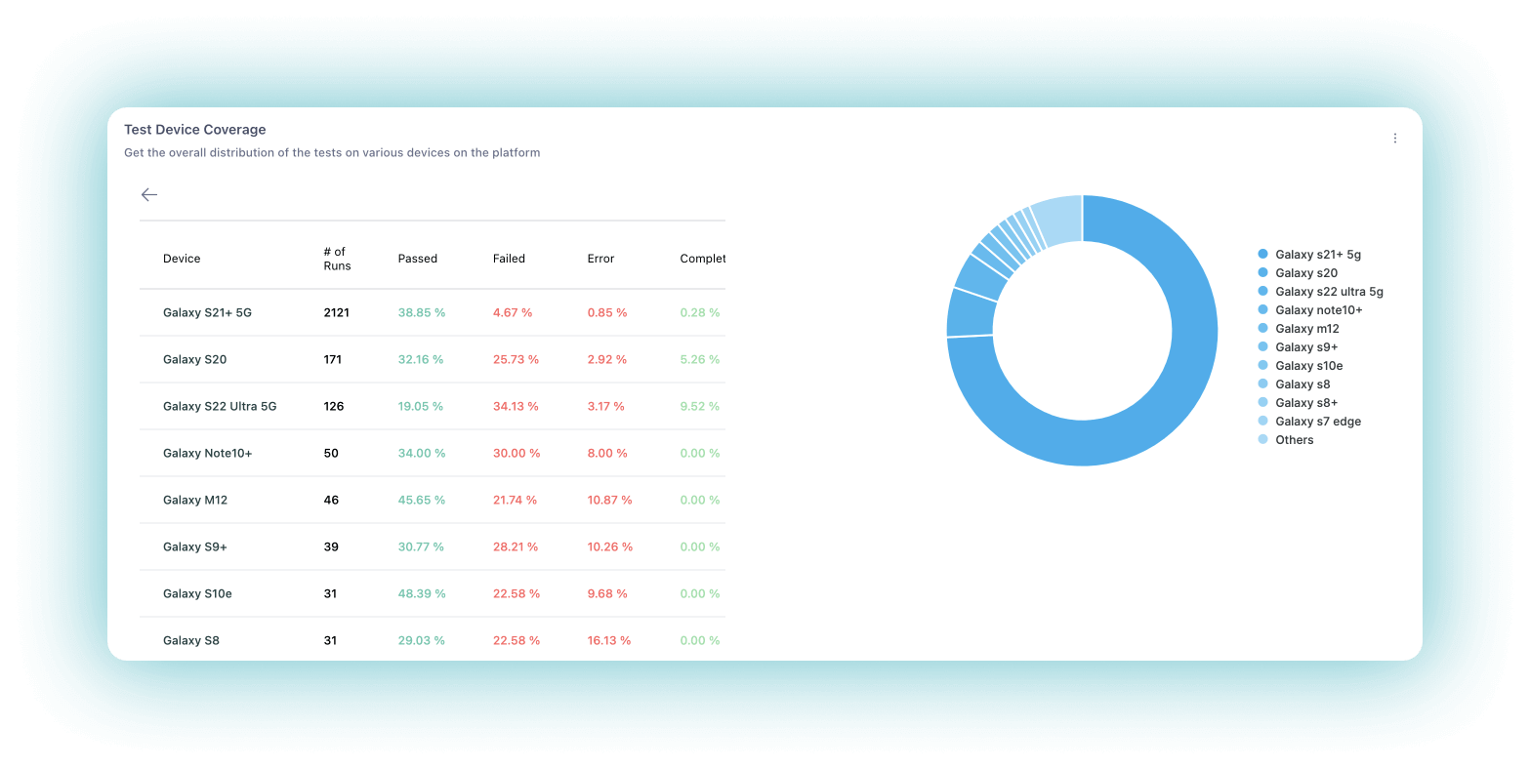Viewport: 1530px width, 768px height.
Task: Open the three-dot options menu for Test Device Coverage
Action: (x=1395, y=139)
